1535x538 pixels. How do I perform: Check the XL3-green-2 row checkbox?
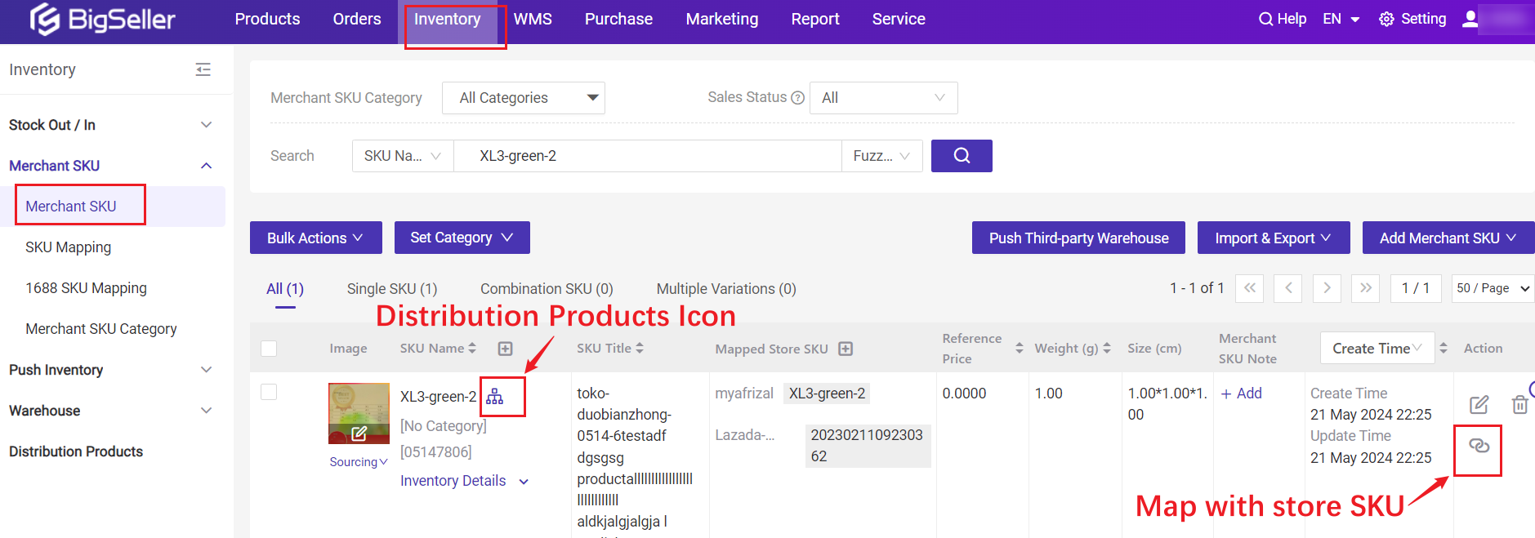tap(269, 392)
